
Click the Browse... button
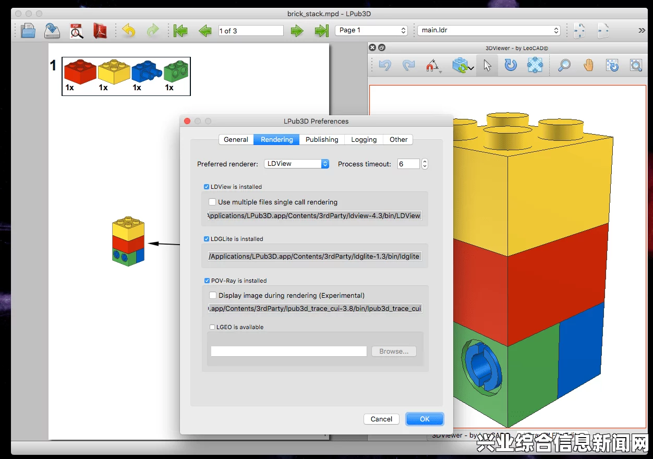394,351
